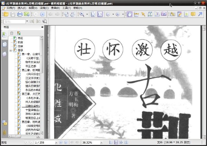Click the fit page view icon
Viewport: 207px width, 146px height.
coord(93,14)
